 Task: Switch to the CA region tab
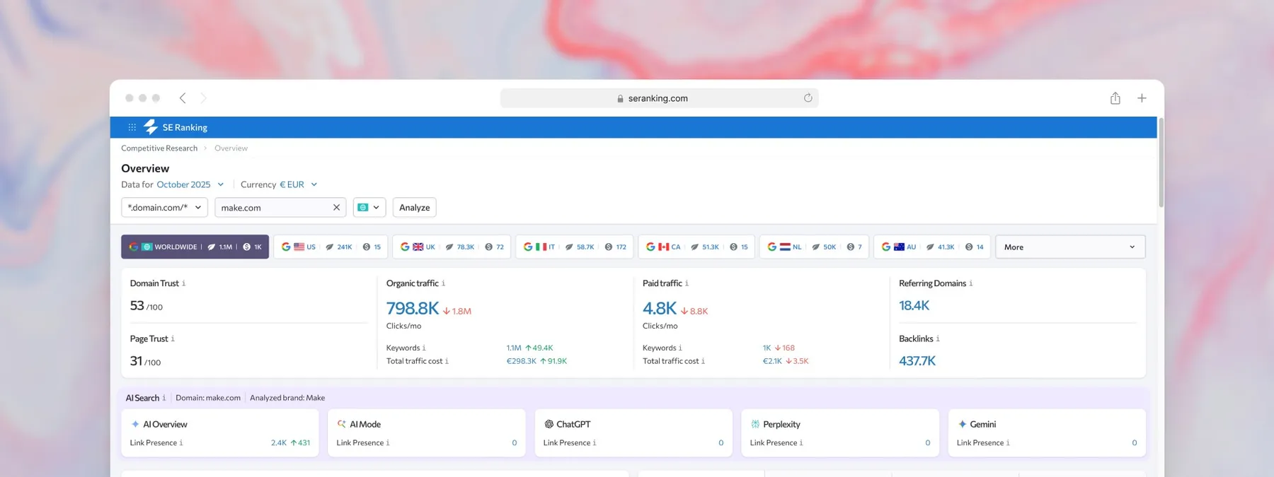tap(696, 247)
